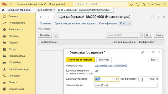This screenshot has width=168, height=94.
Task: Expand the Еще... navigation dropdown
Action: 125,23
